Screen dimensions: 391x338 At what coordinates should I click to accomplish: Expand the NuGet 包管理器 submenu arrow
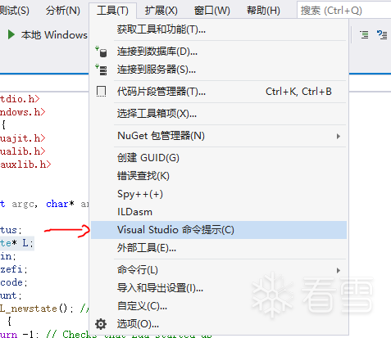(339, 136)
